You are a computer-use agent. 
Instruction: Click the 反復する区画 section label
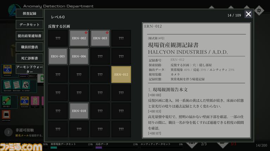[59, 26]
